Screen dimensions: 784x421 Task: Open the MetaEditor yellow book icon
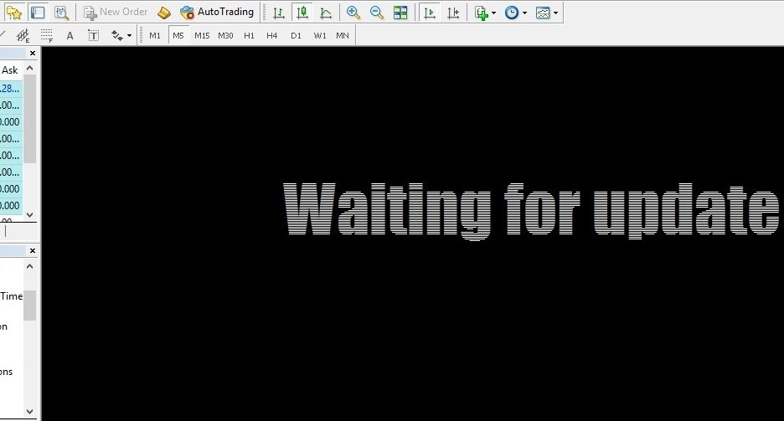click(164, 13)
